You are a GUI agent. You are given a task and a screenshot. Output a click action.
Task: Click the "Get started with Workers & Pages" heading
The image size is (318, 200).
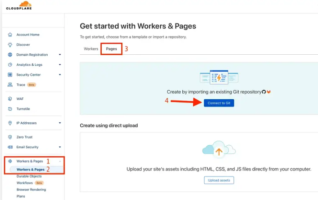138,26
